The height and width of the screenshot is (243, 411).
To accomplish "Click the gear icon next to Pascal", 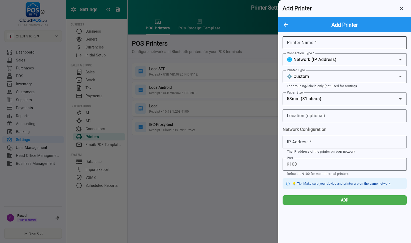I will tap(57, 218).
